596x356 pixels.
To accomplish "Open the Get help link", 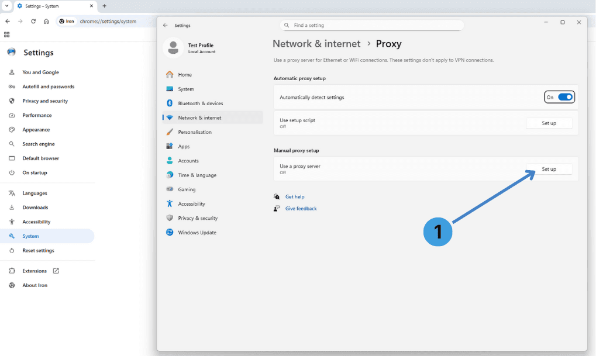I will pyautogui.click(x=295, y=197).
